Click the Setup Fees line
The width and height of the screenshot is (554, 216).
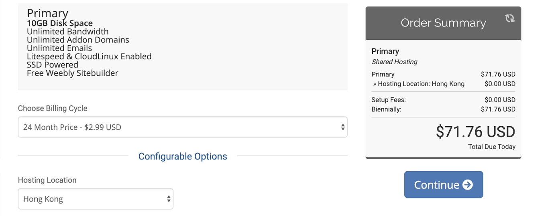(x=444, y=100)
